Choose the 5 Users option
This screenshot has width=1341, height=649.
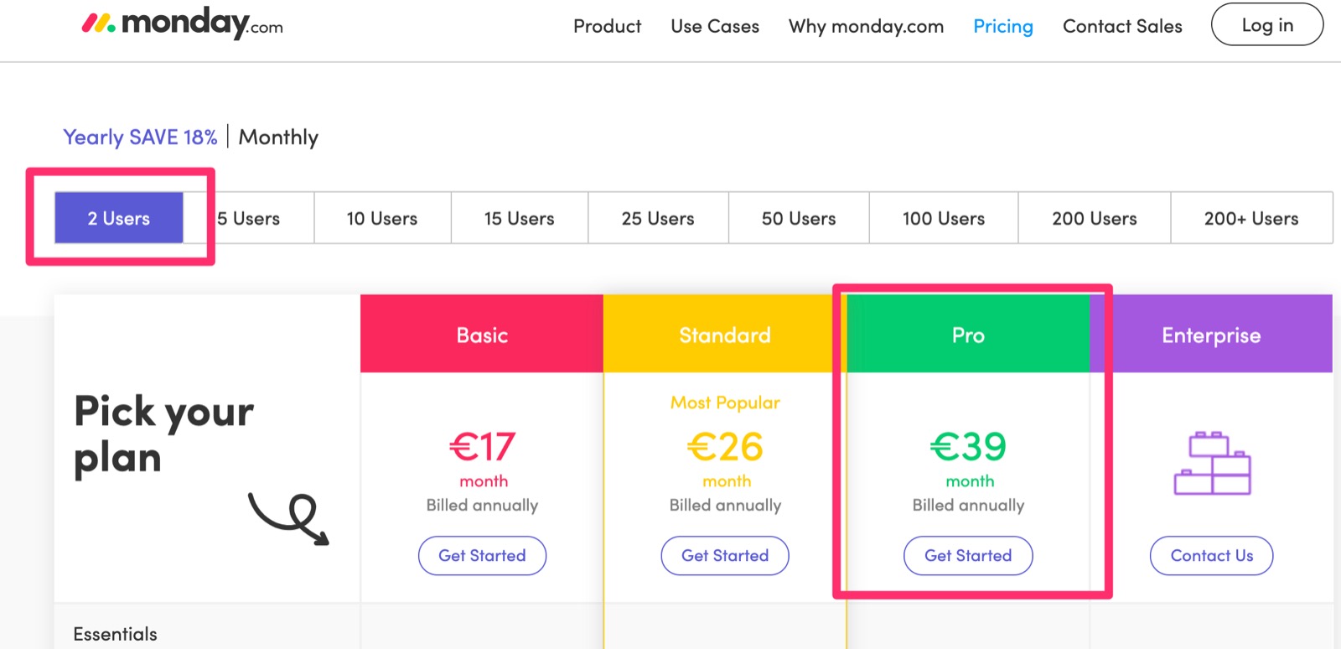(x=249, y=218)
